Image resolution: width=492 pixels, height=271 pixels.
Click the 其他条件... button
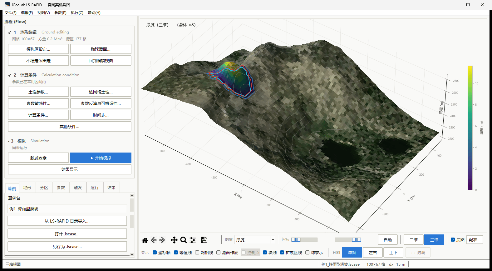click(x=70, y=127)
